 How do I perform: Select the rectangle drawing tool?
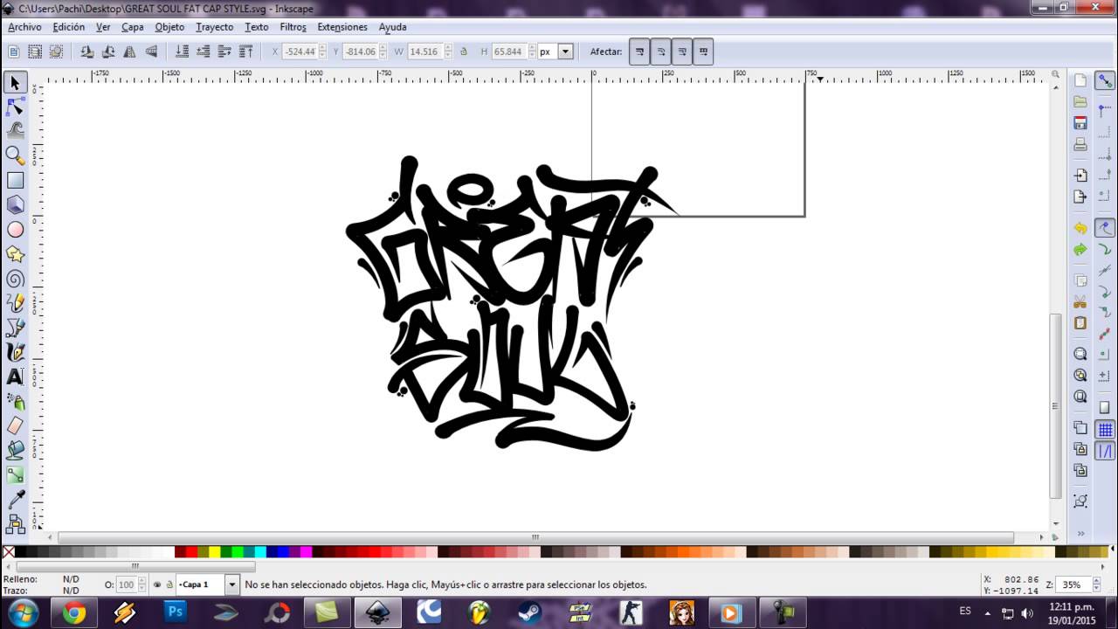click(x=15, y=180)
